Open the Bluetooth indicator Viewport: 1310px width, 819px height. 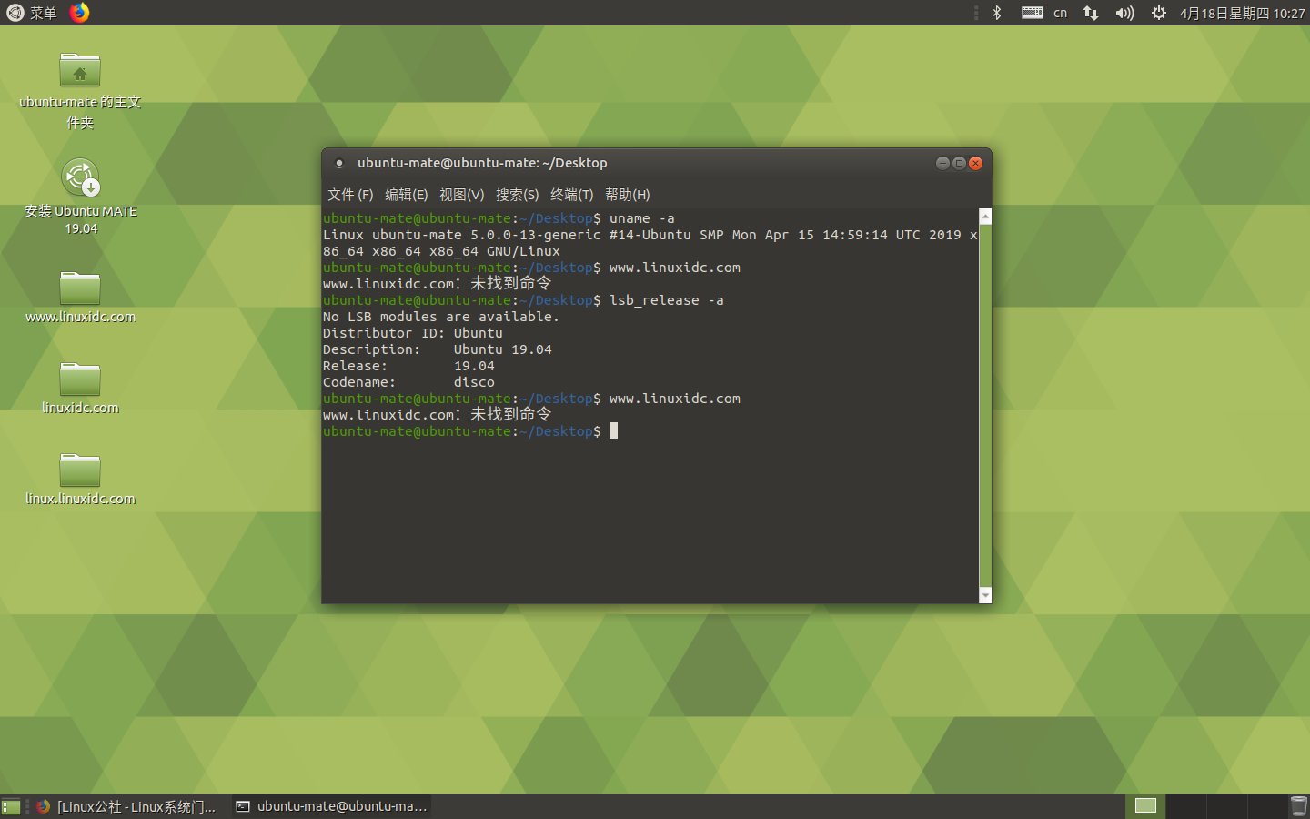click(x=997, y=13)
